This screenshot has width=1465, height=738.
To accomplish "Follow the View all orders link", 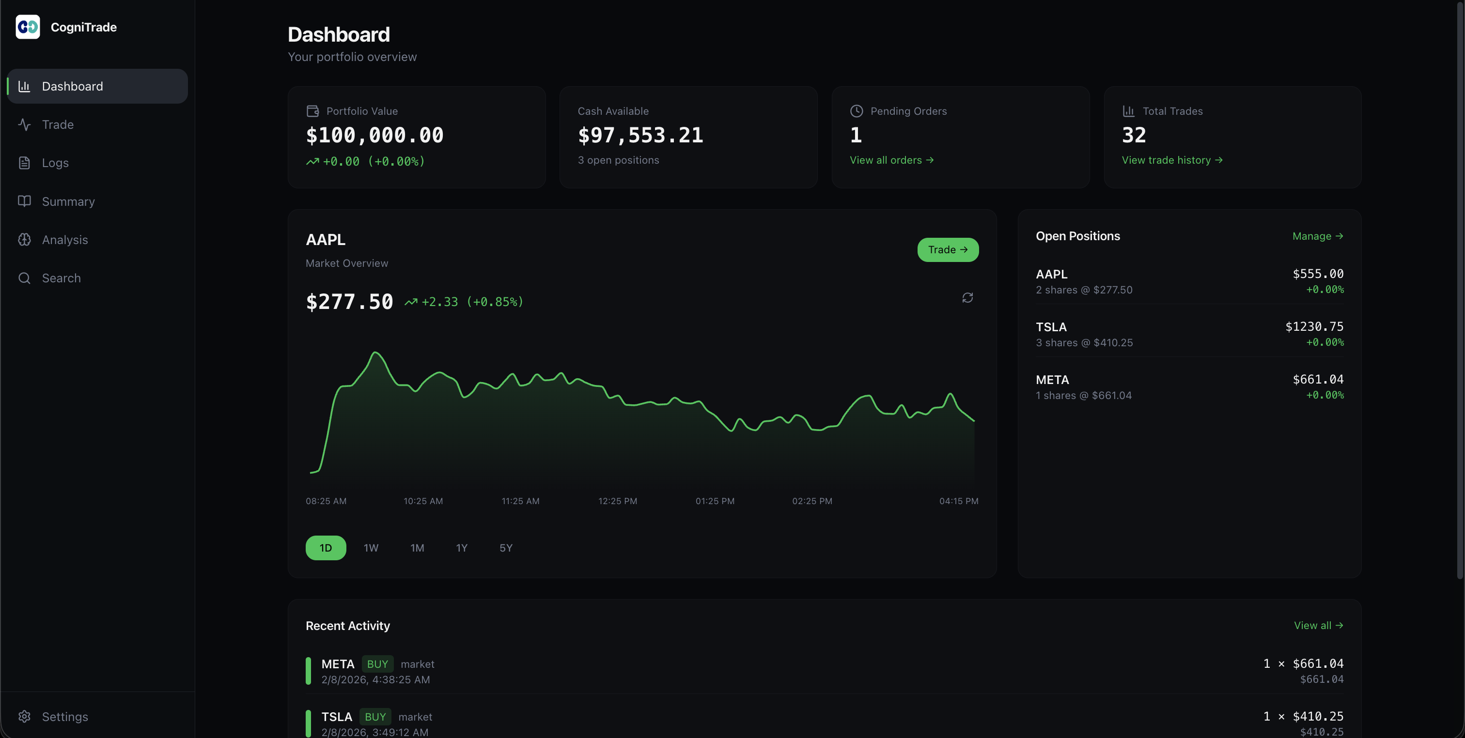I will click(x=891, y=160).
